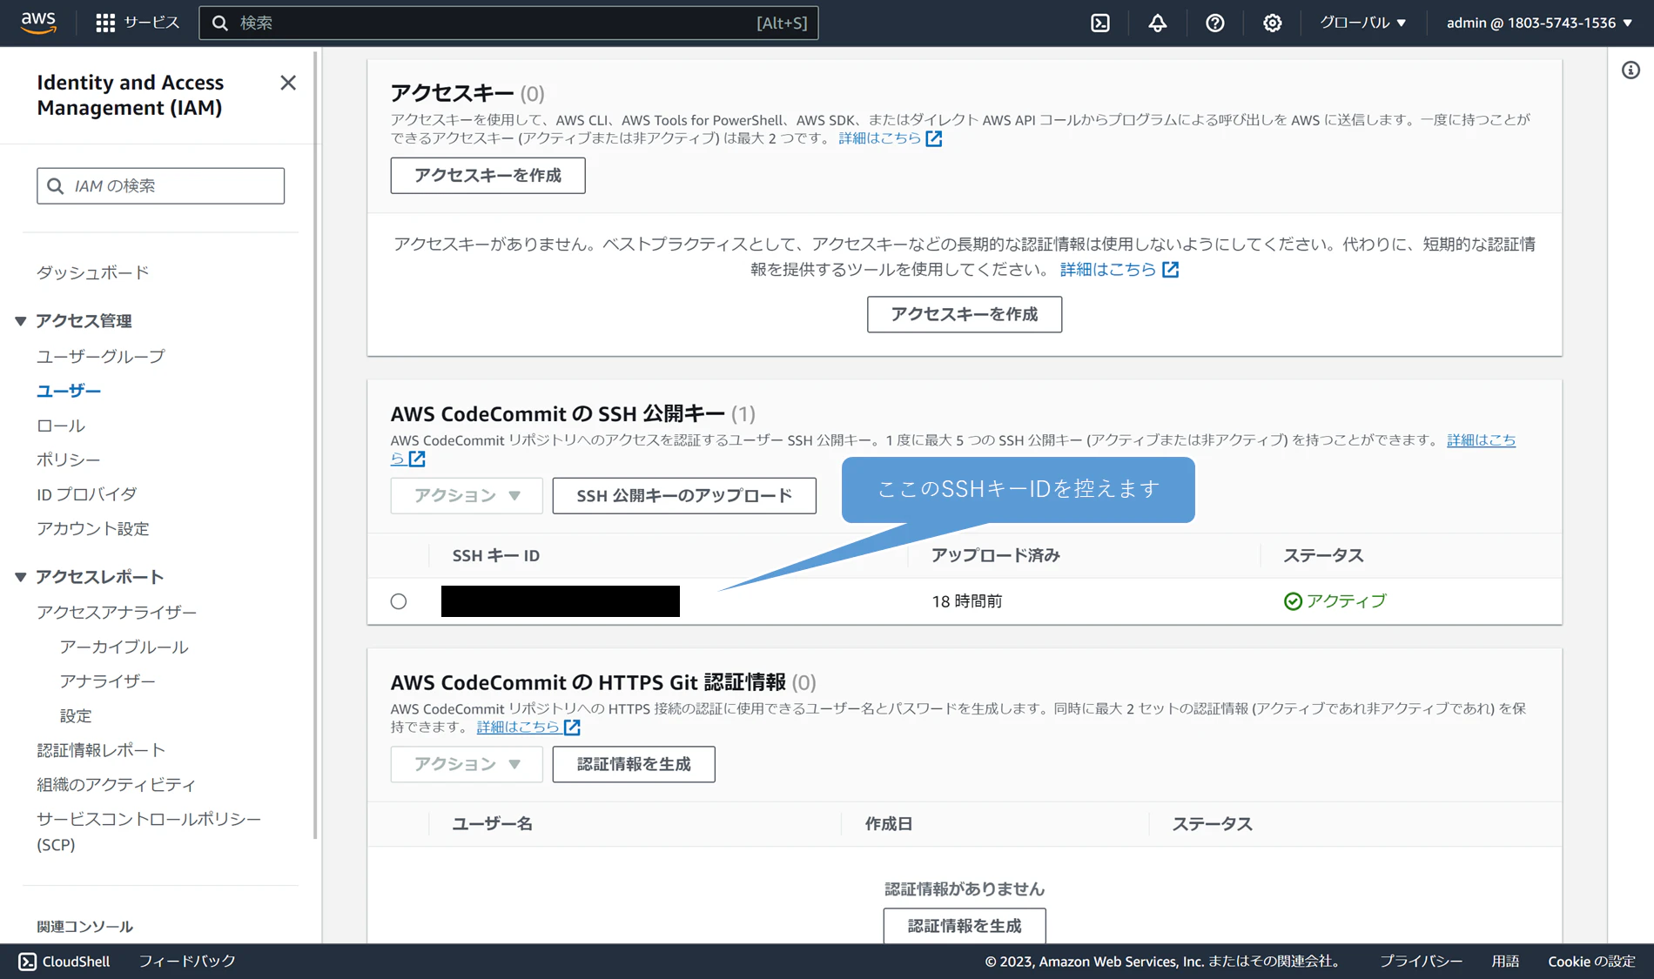The image size is (1654, 979).
Task: Open the notifications bell
Action: click(x=1158, y=23)
